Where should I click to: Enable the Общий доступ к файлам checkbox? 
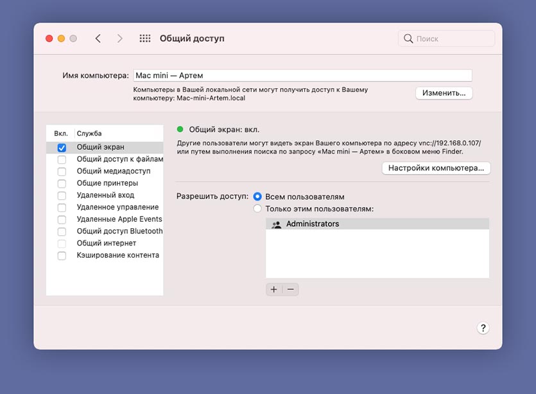[62, 159]
